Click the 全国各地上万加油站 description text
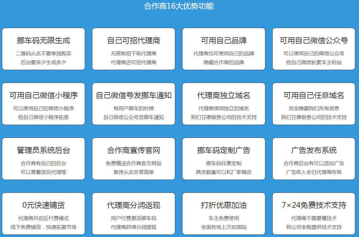This screenshot has height=237, width=359. pyautogui.click(x=224, y=227)
